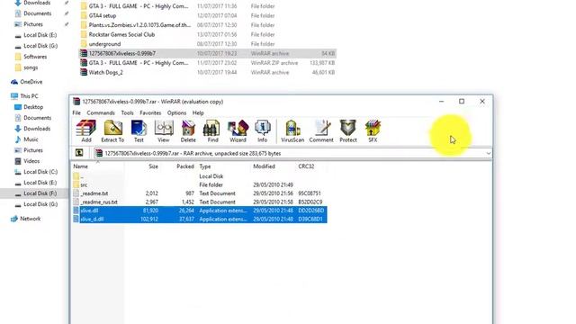Click the Comment toolbar icon
This screenshot has width=576, height=324.
(x=321, y=131)
